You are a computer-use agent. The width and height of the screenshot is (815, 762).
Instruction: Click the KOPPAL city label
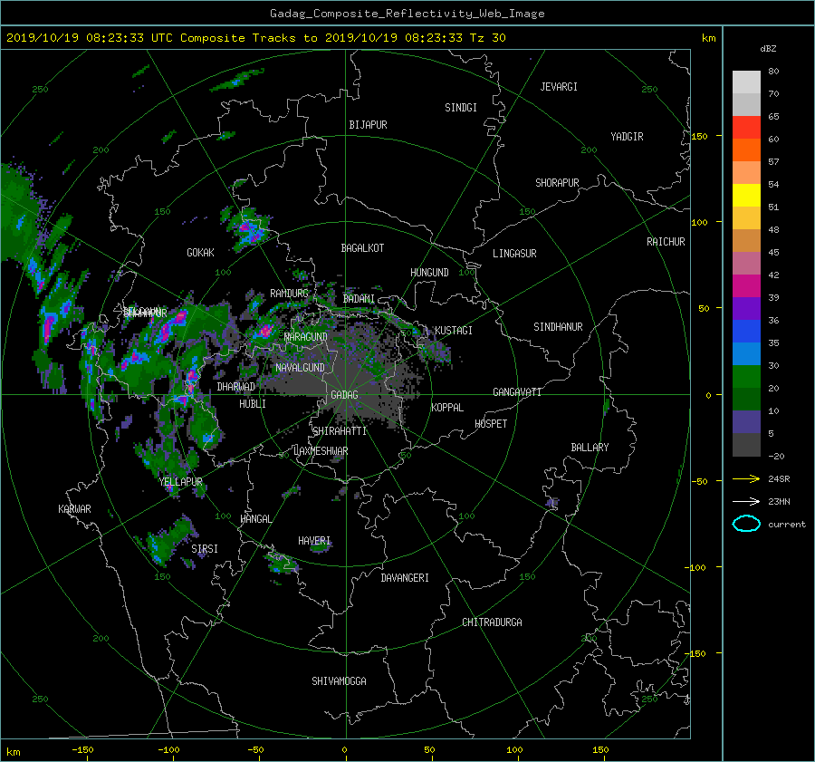[x=447, y=408]
